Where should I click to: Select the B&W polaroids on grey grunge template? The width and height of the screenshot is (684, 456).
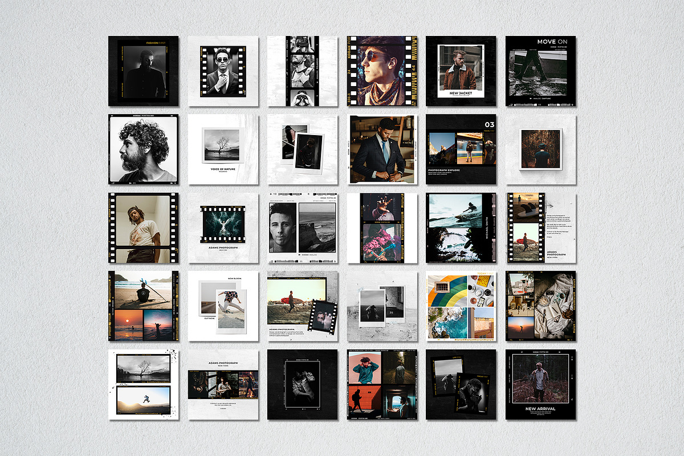pos(381,306)
